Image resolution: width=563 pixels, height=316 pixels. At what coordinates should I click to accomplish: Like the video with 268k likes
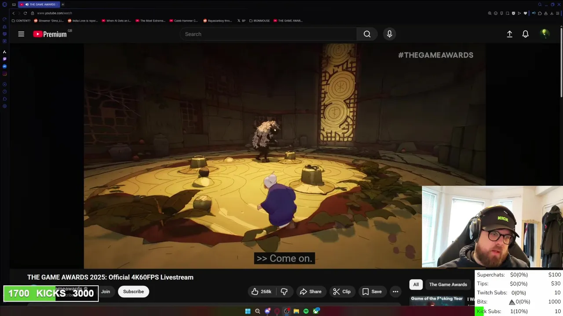coord(261,291)
